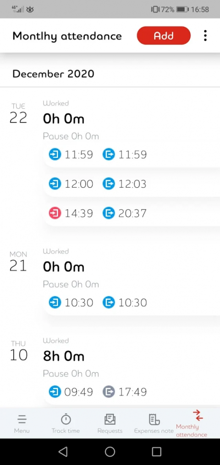Image resolution: width=220 pixels, height=465 pixels.
Task: Open the Menu tab
Action: [x=22, y=424]
